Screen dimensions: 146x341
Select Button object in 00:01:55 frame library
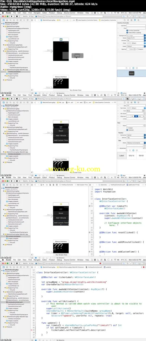pyautogui.click(x=131, y=74)
